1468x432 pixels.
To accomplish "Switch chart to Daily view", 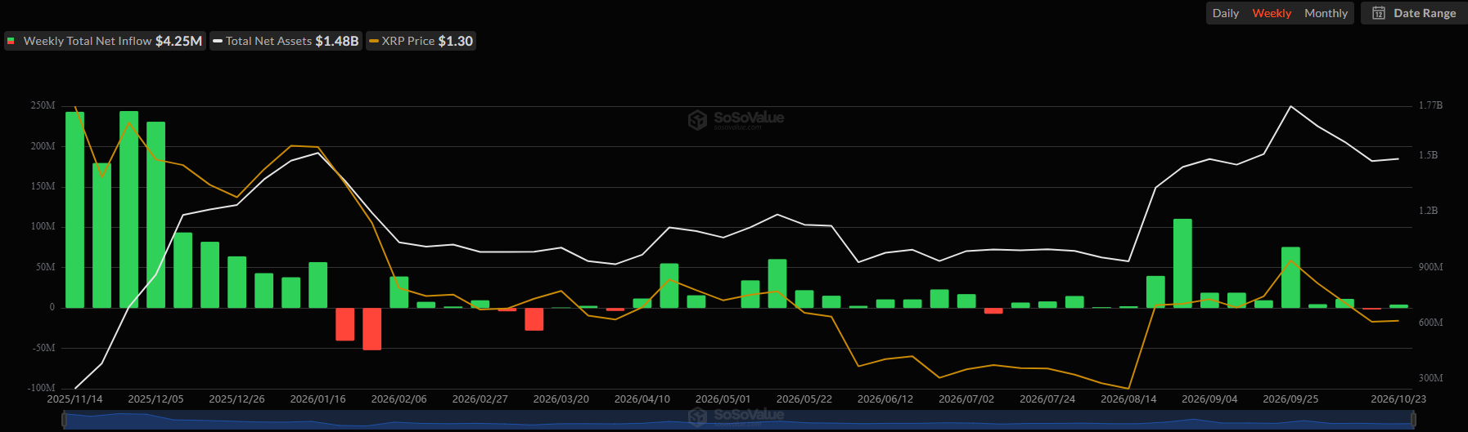I will click(1225, 13).
